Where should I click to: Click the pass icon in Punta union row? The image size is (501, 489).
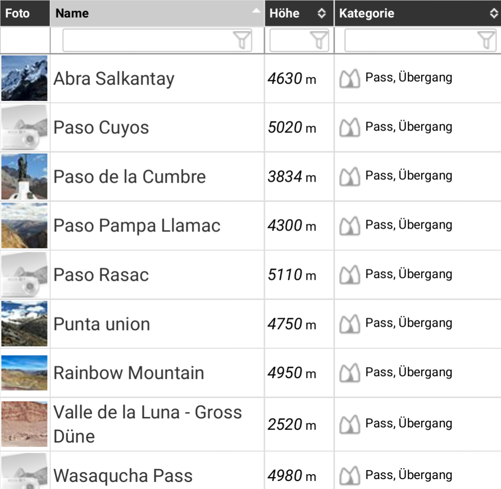pyautogui.click(x=350, y=324)
